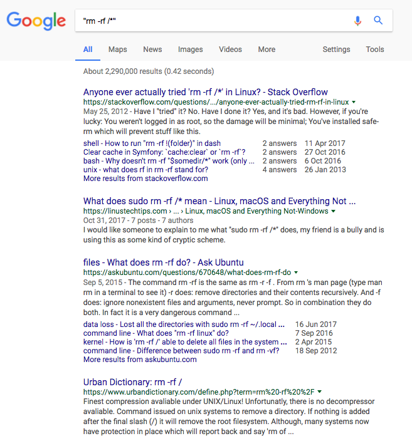
Task: Click the Google logo
Action: point(36,21)
